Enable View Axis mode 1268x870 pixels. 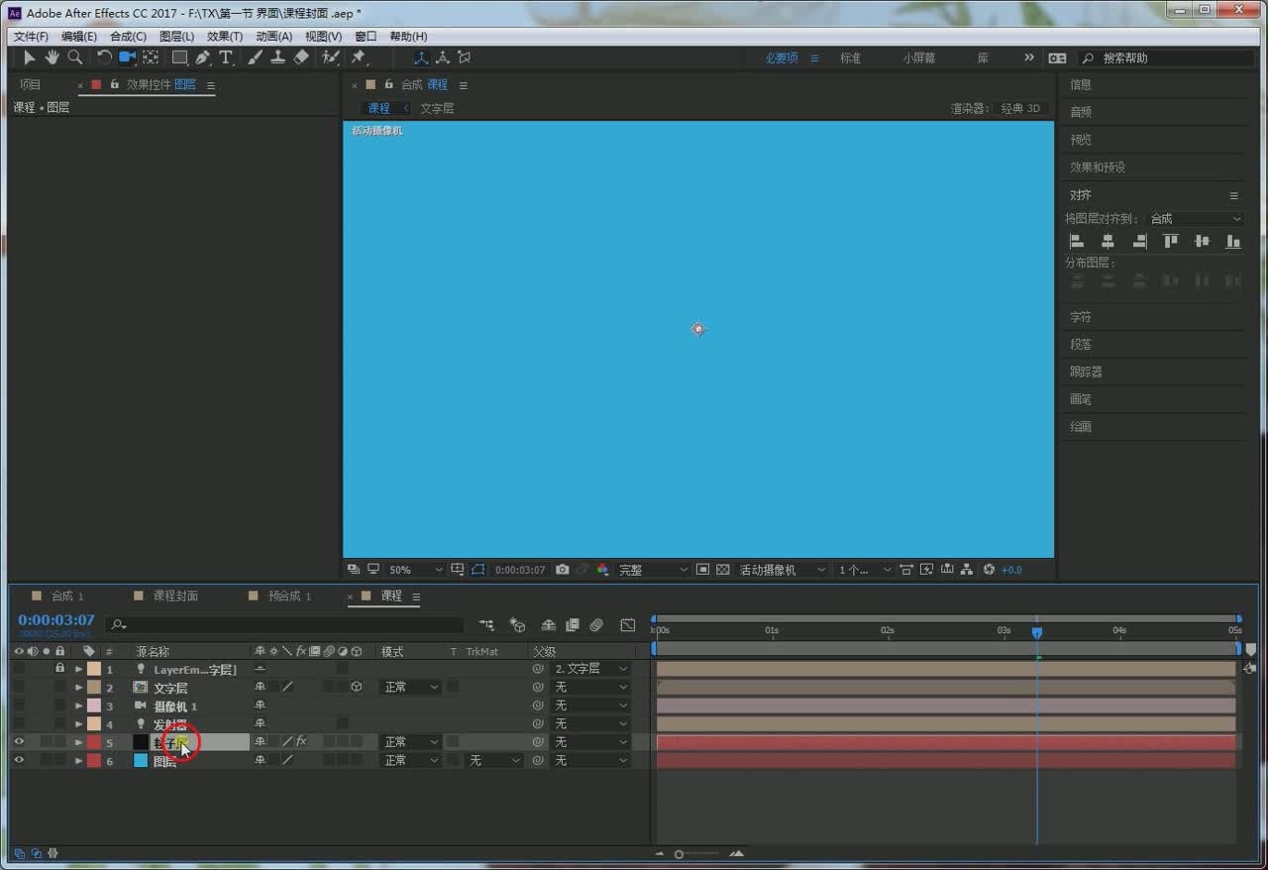465,58
